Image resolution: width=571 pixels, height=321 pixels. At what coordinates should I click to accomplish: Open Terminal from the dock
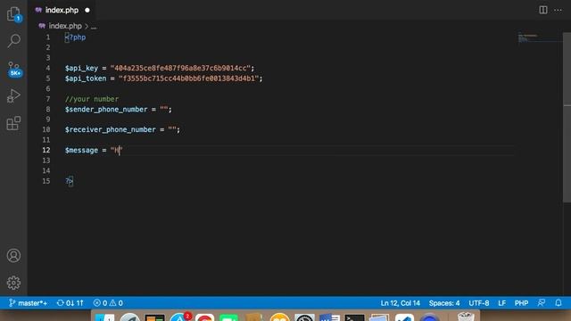pyautogui.click(x=354, y=317)
